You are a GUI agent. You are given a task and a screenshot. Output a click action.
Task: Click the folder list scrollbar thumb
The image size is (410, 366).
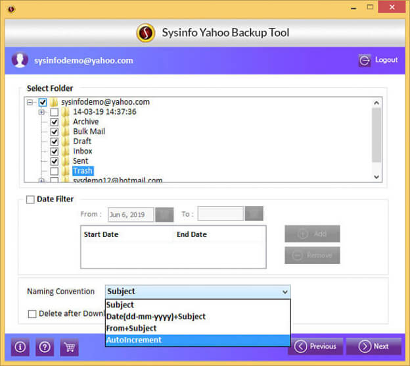click(376, 135)
